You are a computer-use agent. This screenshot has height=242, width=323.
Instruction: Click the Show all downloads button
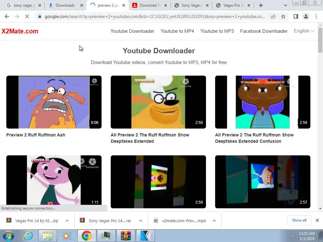point(299,220)
